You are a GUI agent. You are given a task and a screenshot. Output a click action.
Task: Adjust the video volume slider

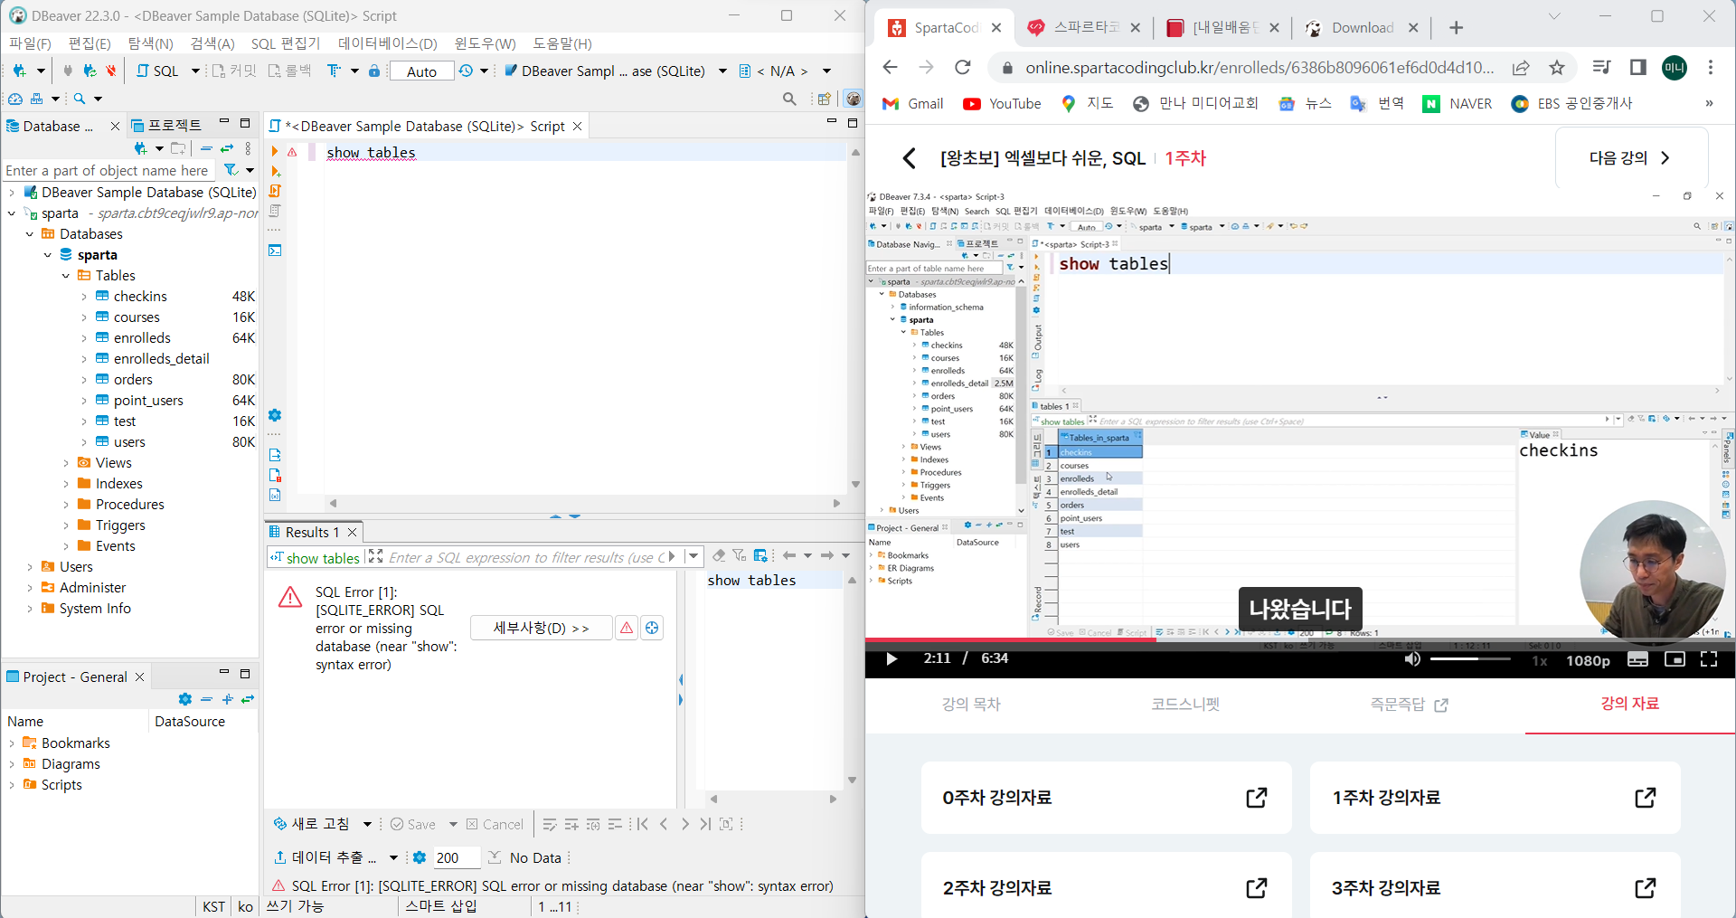click(x=1470, y=659)
